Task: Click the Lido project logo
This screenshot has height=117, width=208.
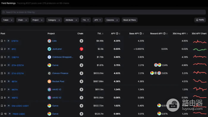Action: (49, 41)
